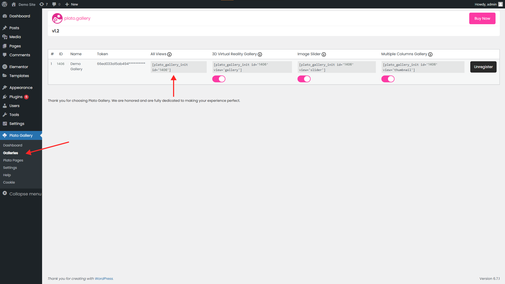Click the Users icon in sidebar
The width and height of the screenshot is (505, 284).
click(5, 105)
